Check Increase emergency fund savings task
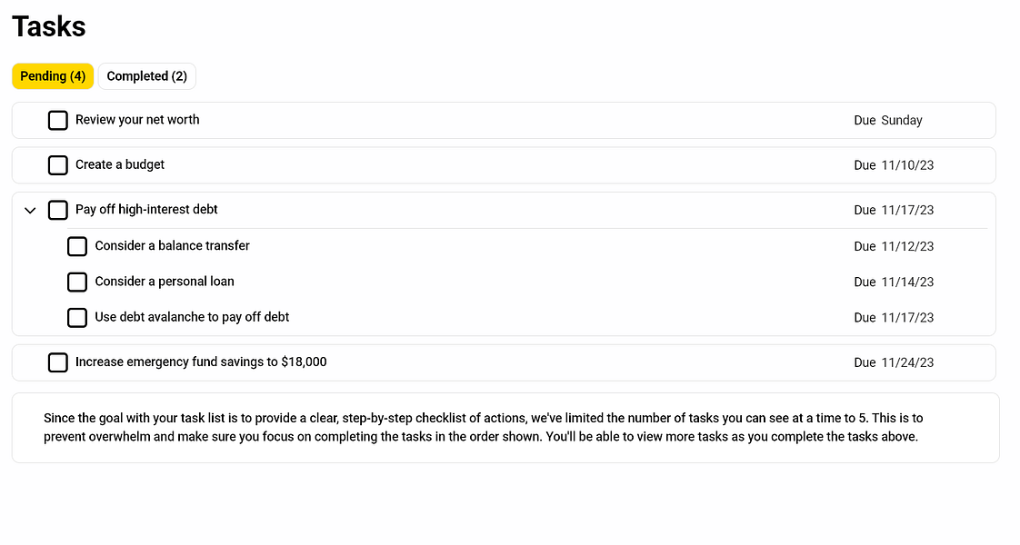1020x545 pixels. click(x=58, y=362)
